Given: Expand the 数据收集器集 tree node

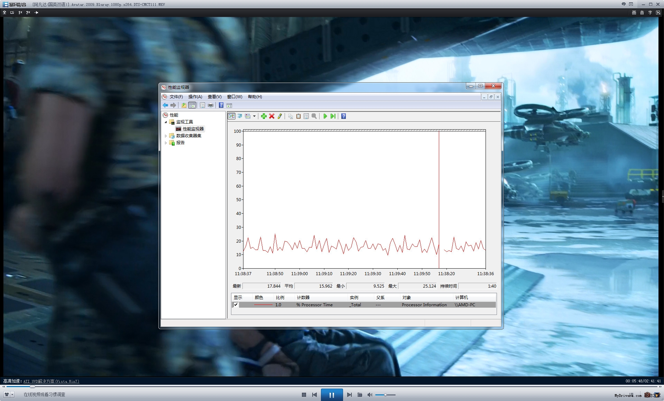Looking at the screenshot, I should pyautogui.click(x=166, y=136).
